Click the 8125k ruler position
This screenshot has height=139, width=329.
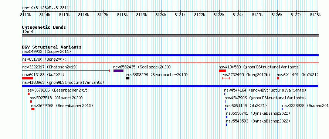click(x=258, y=15)
